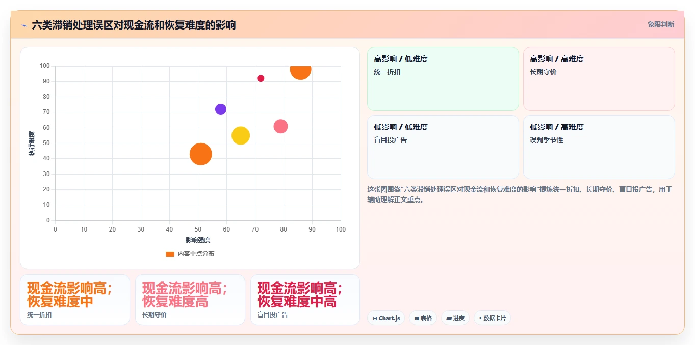Click 长期守价 caption under pink stat card
Screen dimensions: 695x345
pyautogui.click(x=155, y=315)
